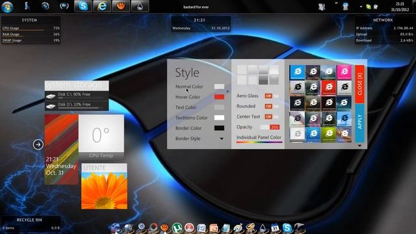Pick the red Hover Color swatch

[219, 97]
